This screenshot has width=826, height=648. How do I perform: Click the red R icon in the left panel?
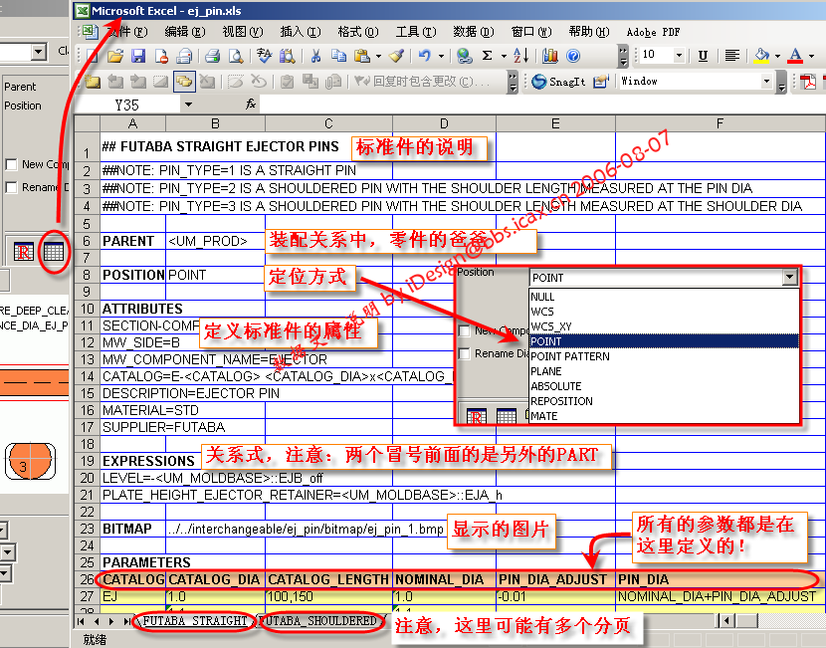24,252
